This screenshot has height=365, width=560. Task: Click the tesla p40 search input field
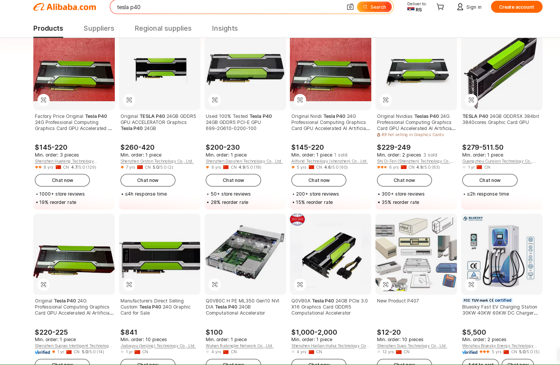coord(227,7)
